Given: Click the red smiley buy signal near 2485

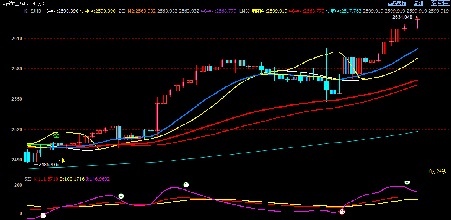Looking at the screenshot, I should point(43,216).
